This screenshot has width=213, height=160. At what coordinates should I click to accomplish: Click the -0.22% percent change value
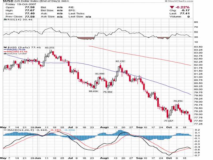182,7
